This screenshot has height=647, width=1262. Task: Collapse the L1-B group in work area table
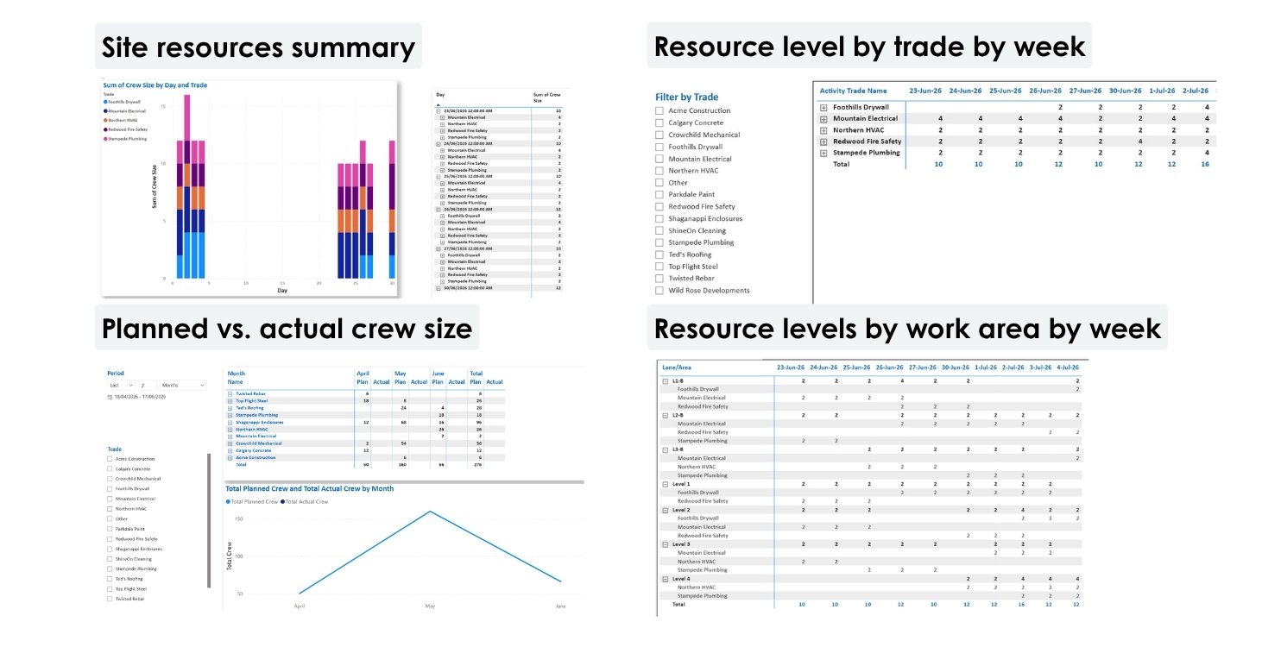point(666,380)
